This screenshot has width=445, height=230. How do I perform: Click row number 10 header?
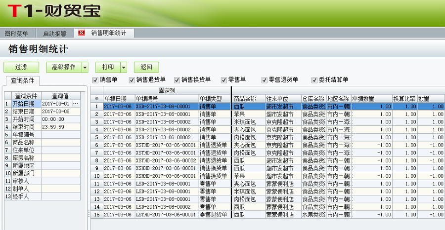pyautogui.click(x=96, y=176)
